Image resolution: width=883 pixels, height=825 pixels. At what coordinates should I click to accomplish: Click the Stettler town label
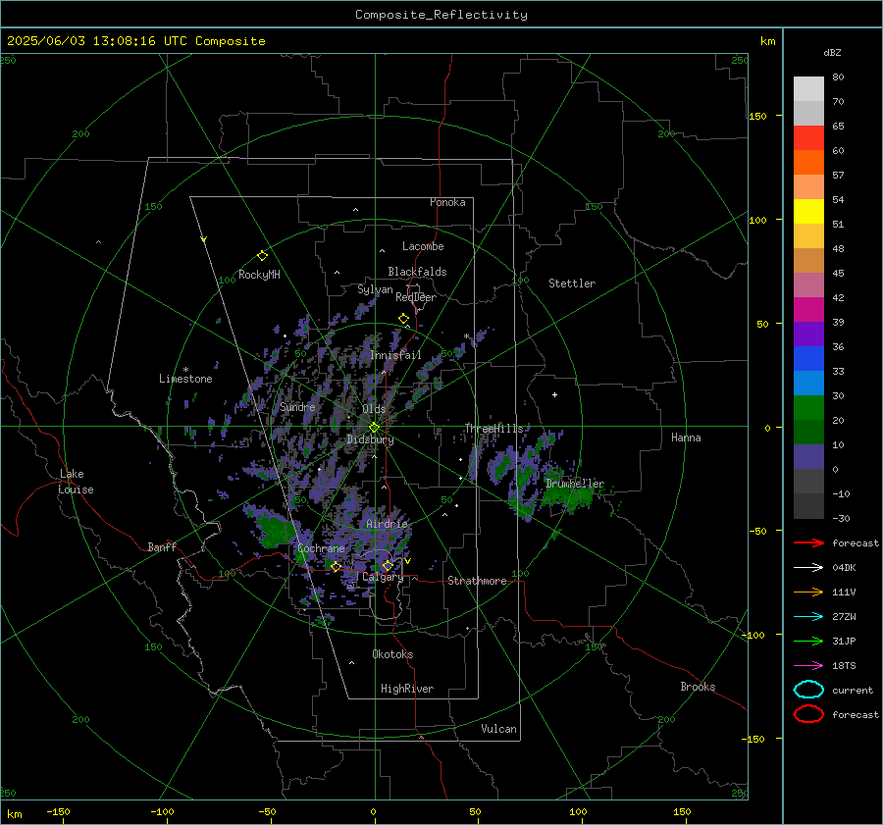coord(572,284)
